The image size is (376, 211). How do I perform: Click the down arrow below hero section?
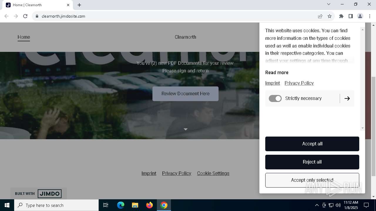pyautogui.click(x=185, y=129)
